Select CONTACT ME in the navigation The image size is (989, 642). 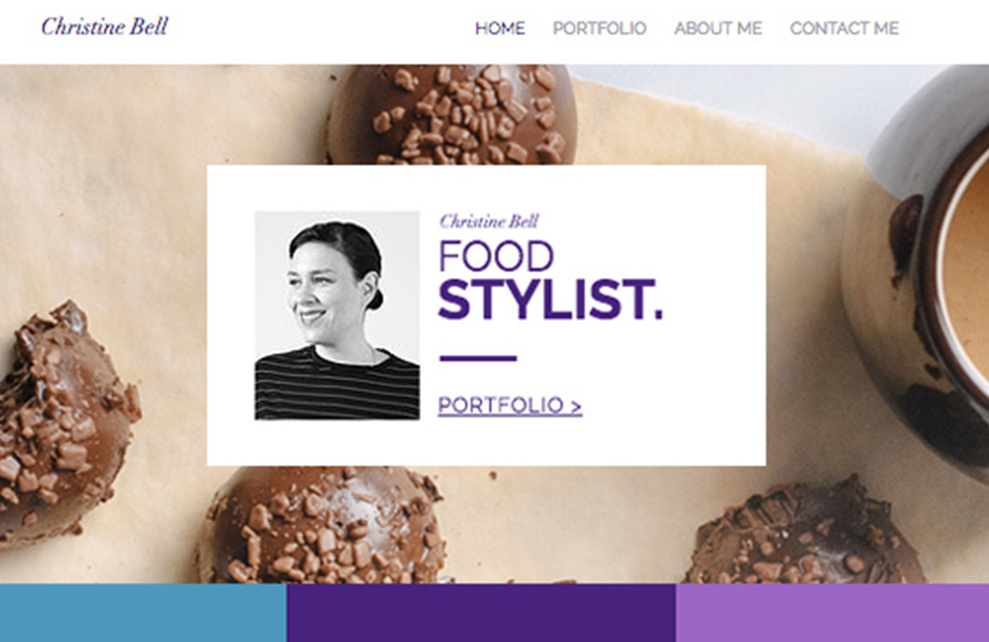pyautogui.click(x=844, y=29)
